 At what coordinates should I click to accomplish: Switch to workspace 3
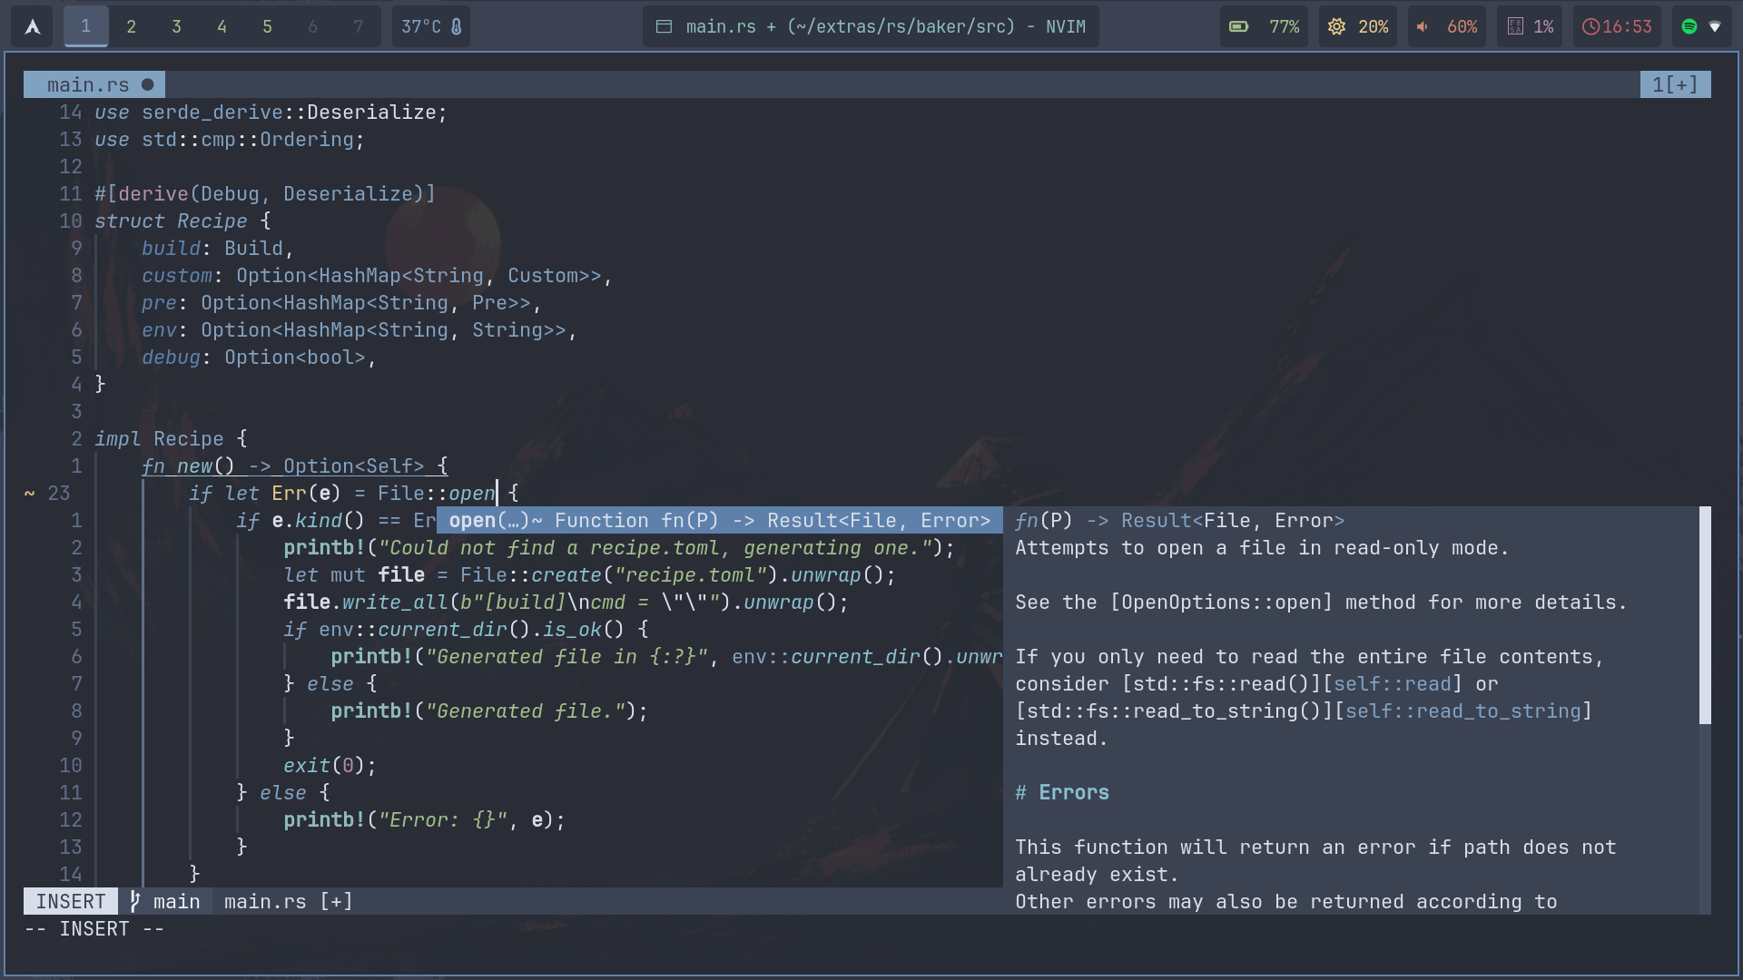[177, 26]
